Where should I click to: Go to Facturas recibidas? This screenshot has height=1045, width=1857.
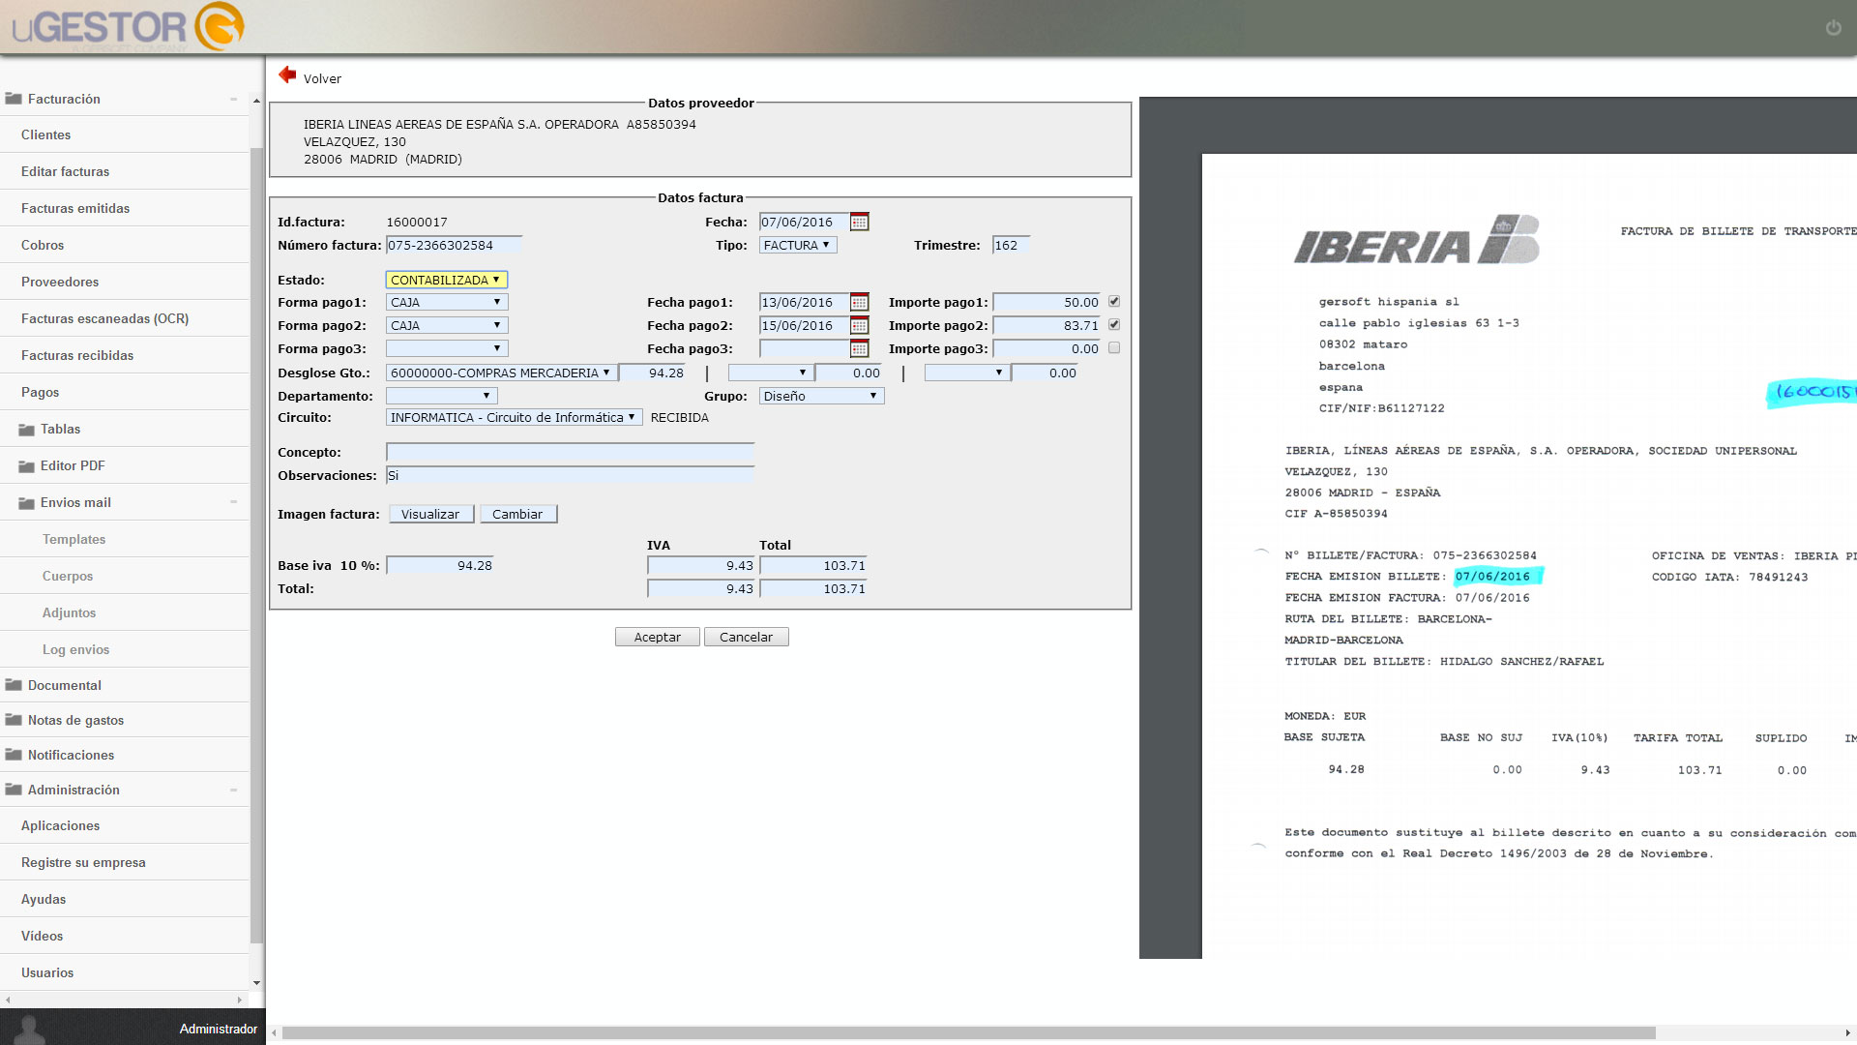pos(125,355)
